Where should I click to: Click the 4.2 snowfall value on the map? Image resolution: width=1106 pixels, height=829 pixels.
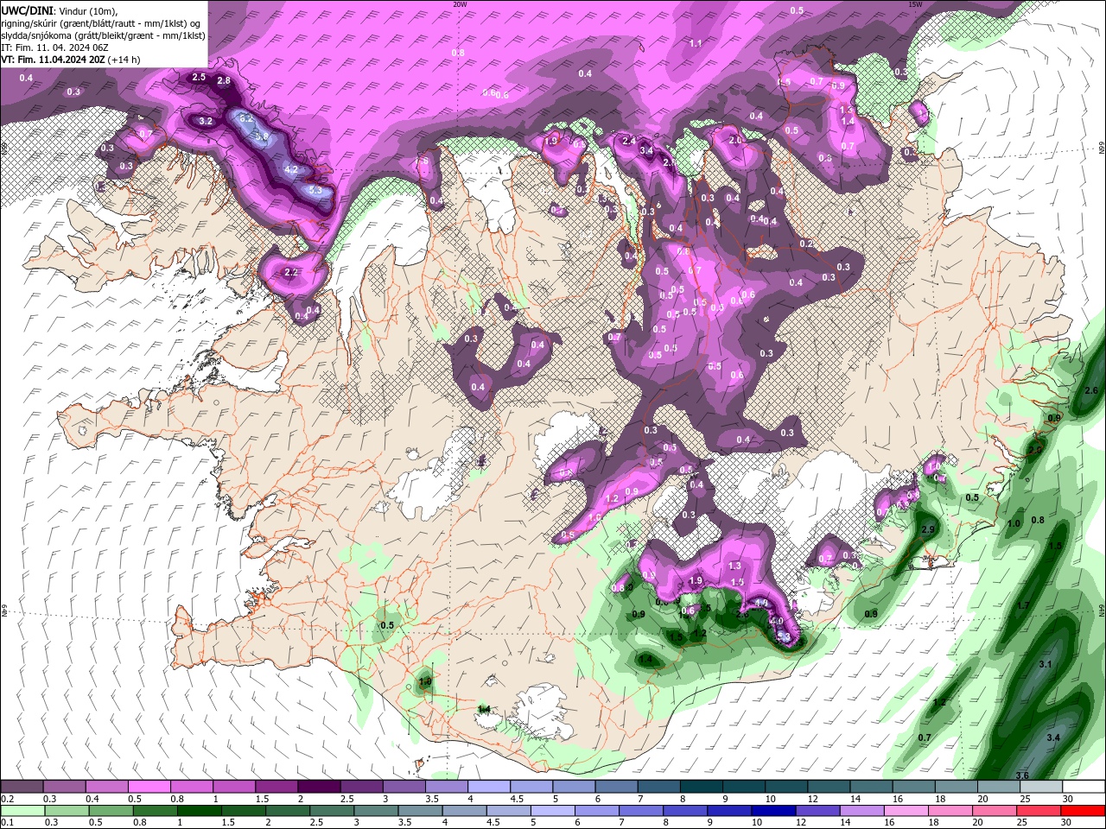click(291, 170)
